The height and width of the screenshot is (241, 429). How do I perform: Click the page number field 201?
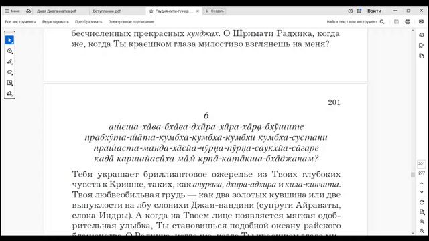point(422,163)
